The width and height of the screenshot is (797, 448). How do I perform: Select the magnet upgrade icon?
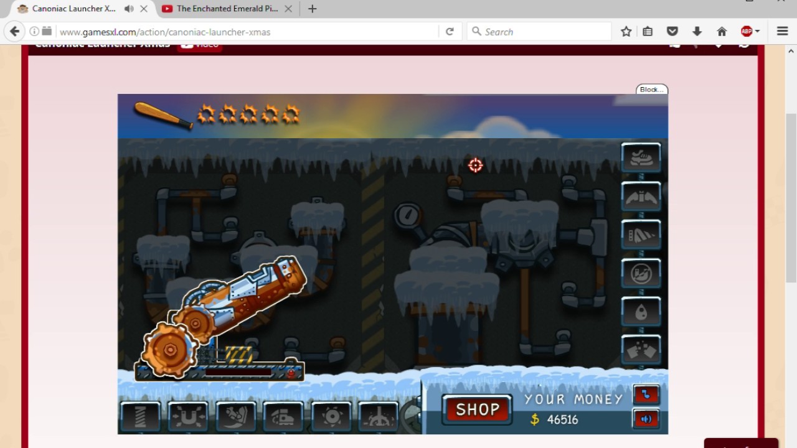(x=189, y=417)
